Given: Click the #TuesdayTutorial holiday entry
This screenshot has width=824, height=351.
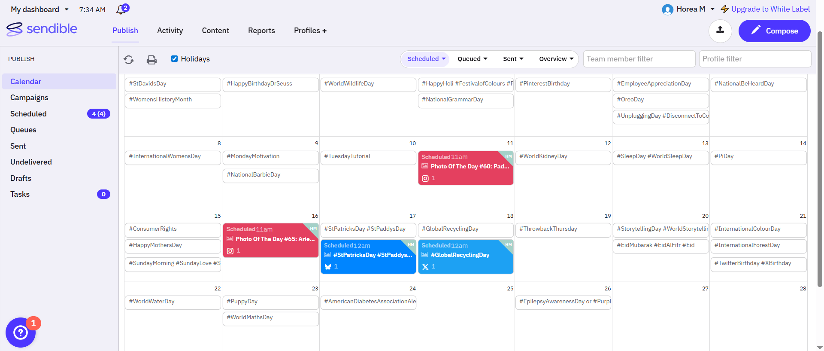Looking at the screenshot, I should [368, 157].
